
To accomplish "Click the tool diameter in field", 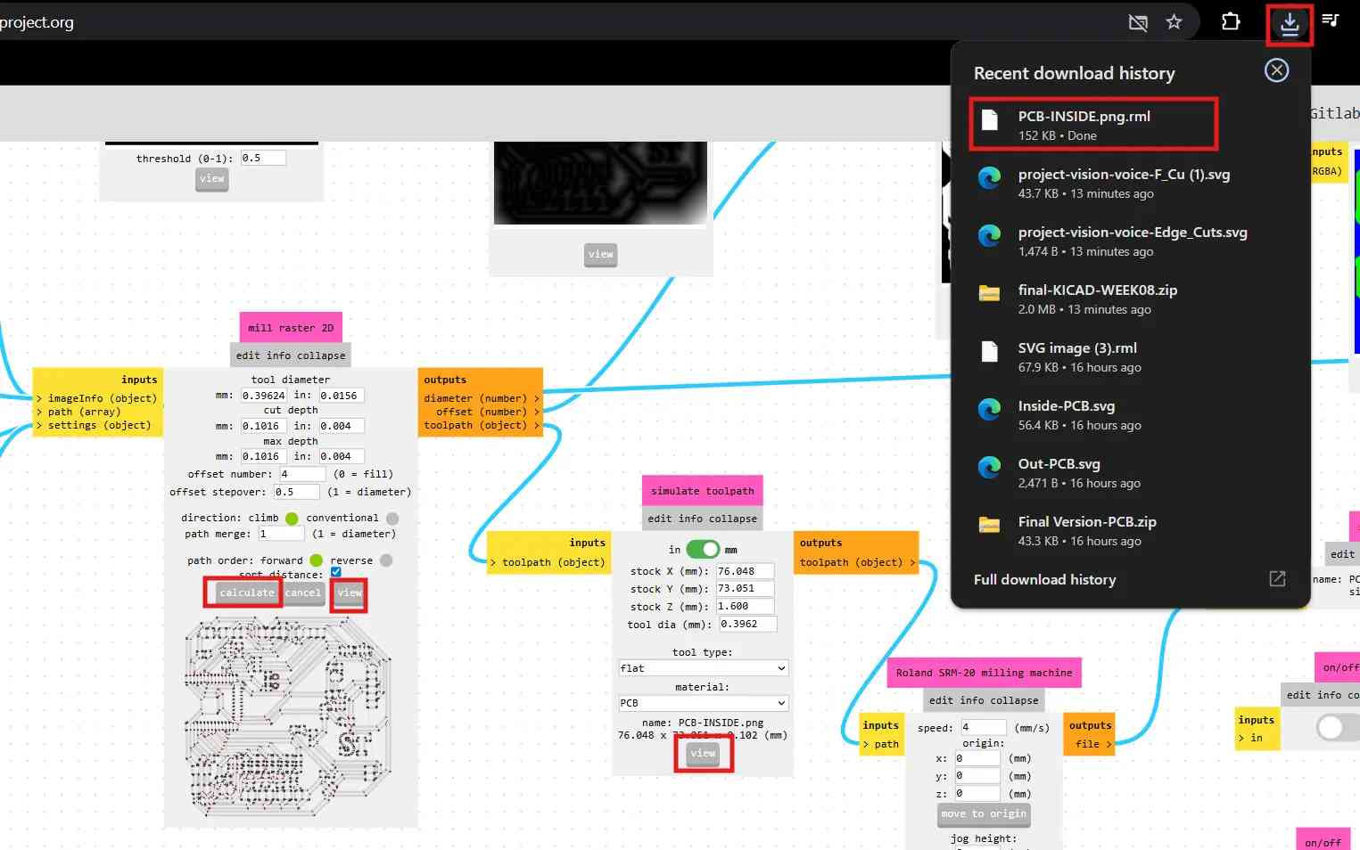I will [341, 396].
